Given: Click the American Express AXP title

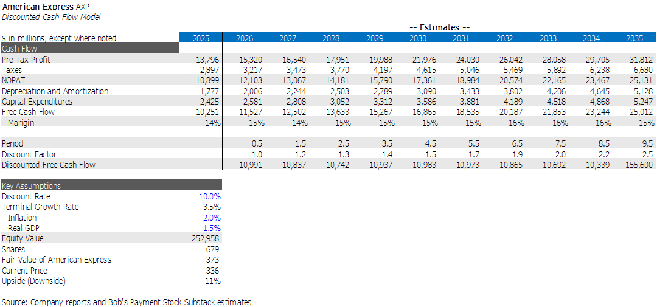Looking at the screenshot, I should coord(45,7).
